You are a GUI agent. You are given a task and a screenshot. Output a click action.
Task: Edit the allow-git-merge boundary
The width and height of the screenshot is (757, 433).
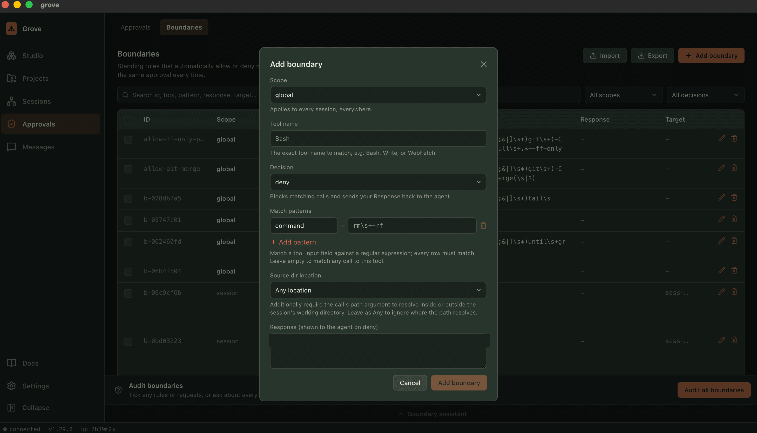[722, 168]
